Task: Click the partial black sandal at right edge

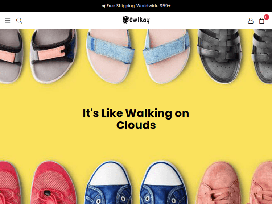Action: coord(262,56)
